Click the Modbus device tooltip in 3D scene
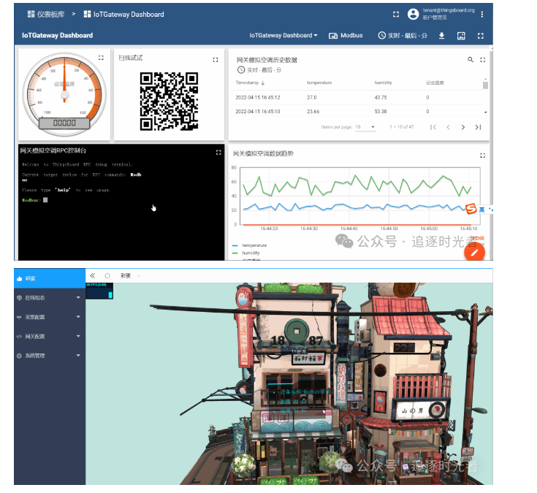 click(x=299, y=401)
